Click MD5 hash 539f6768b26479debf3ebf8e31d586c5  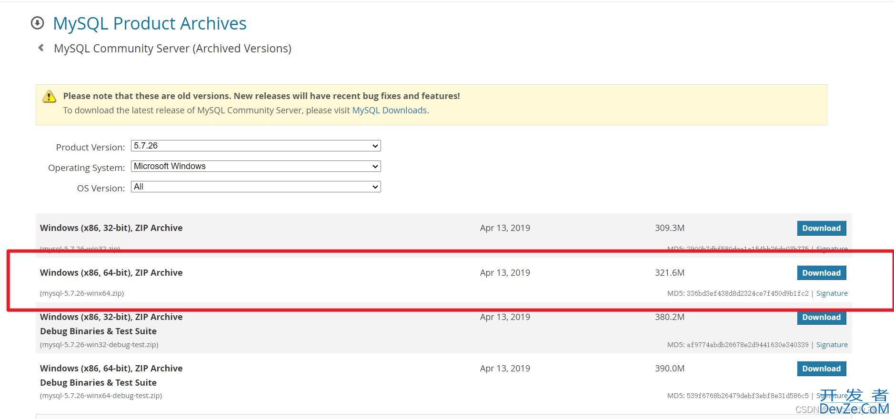coord(747,396)
